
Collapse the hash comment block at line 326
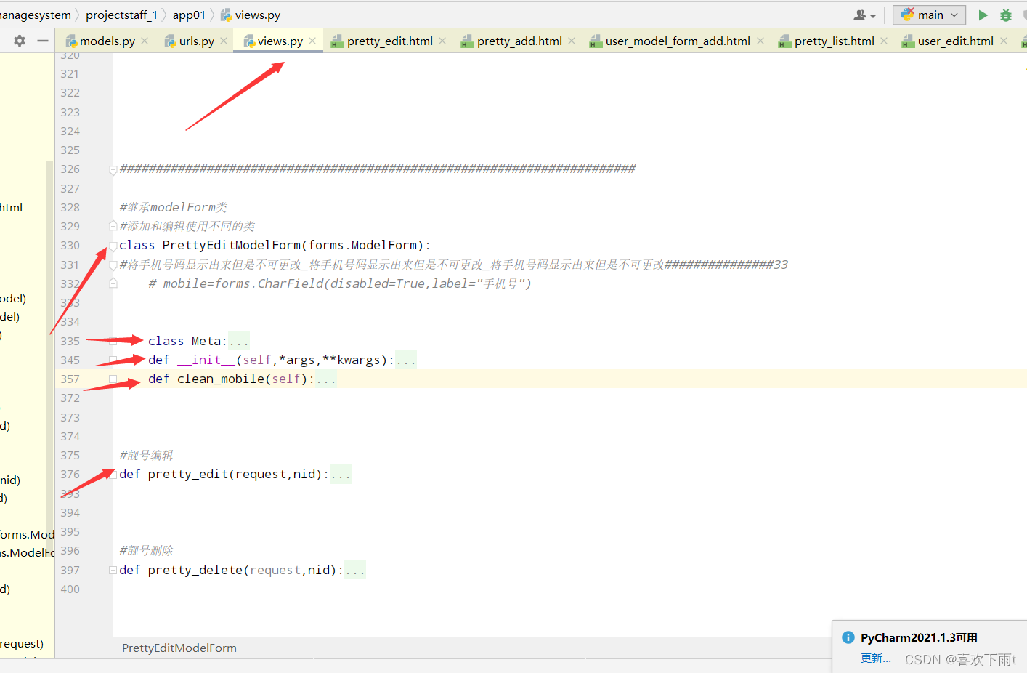113,169
